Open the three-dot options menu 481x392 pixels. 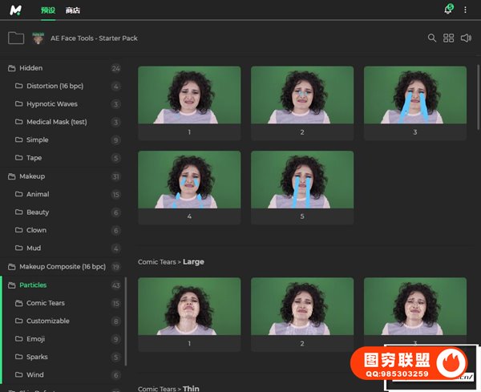point(466,10)
